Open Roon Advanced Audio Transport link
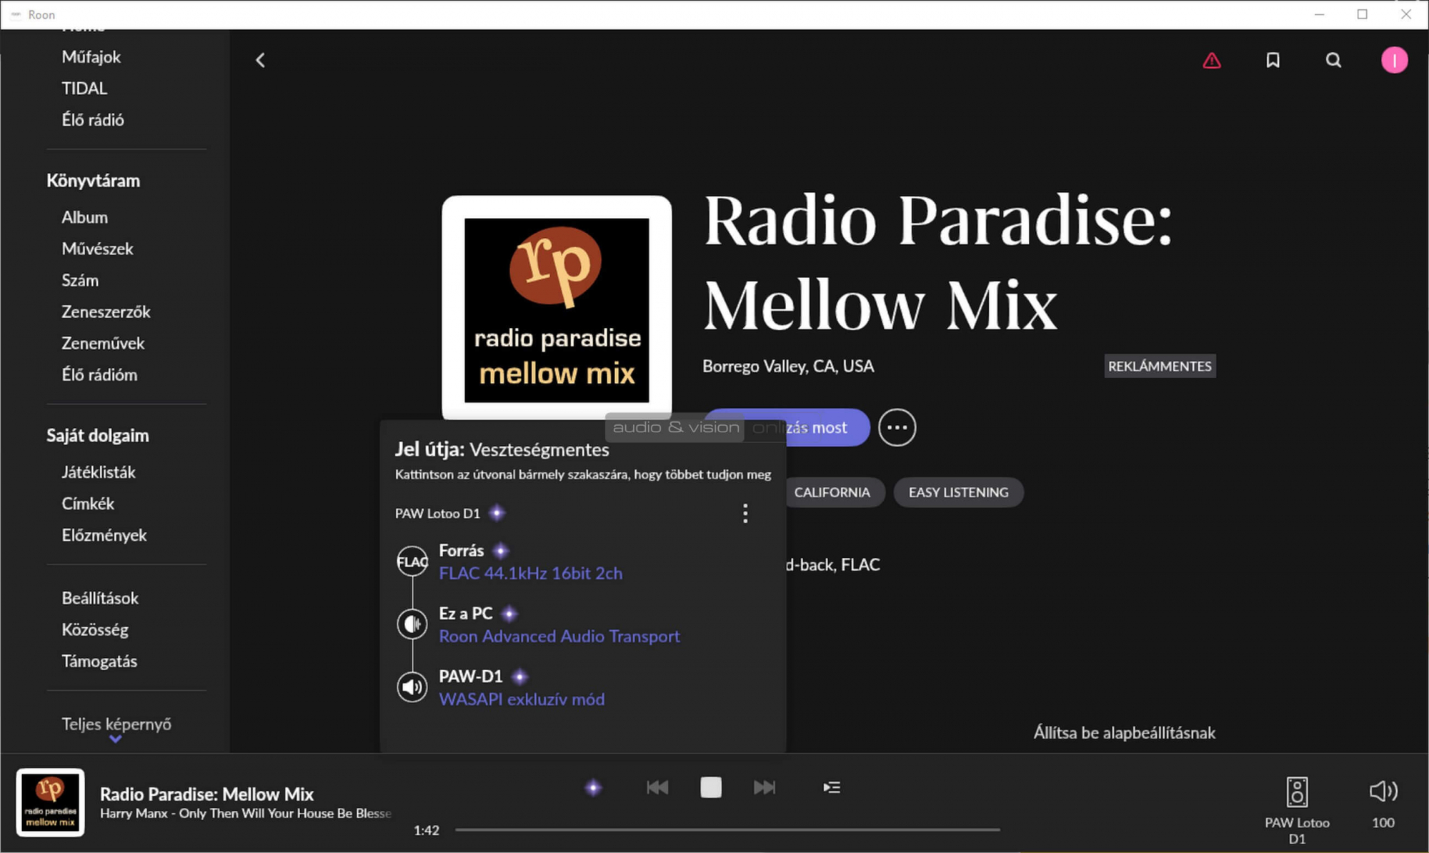This screenshot has width=1429, height=853. click(559, 636)
